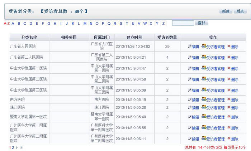
Task: Click the 珠江医院 category name cell
Action: [29, 107]
